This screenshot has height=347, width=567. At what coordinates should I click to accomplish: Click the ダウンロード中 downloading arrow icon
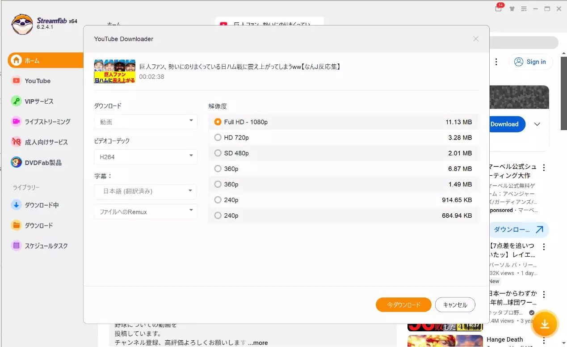[16, 205]
